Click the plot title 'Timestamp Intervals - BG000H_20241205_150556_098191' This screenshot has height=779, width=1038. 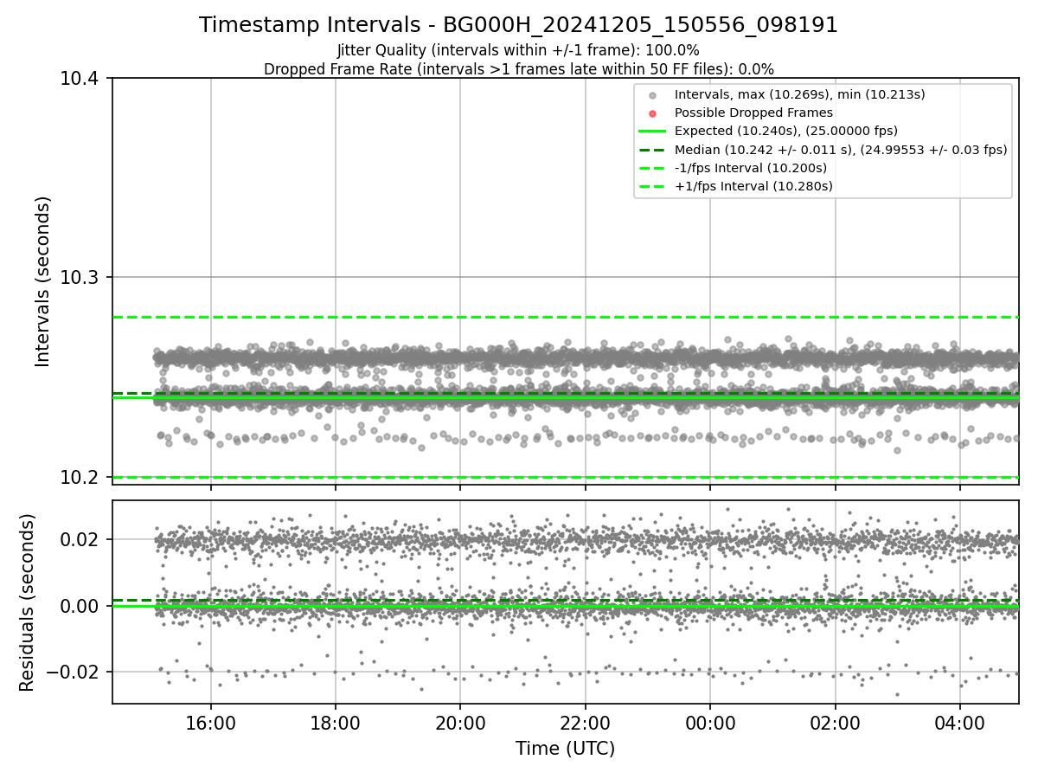(x=518, y=25)
